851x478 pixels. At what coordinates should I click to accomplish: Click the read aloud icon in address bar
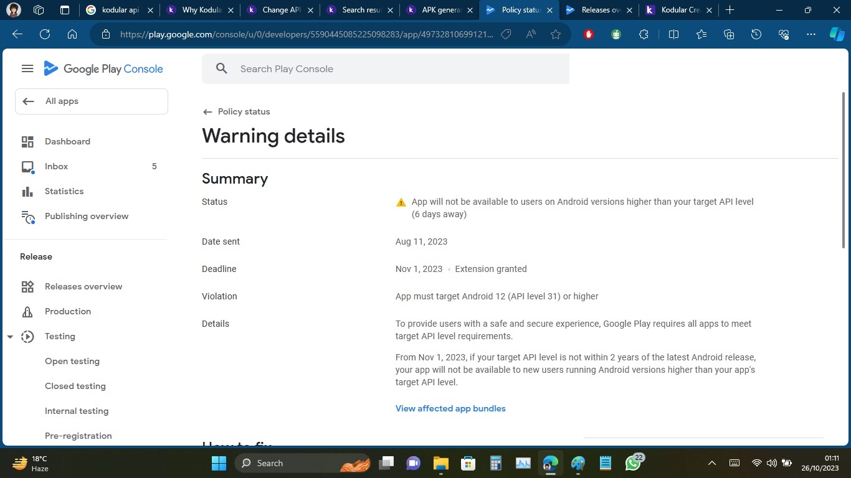point(531,34)
